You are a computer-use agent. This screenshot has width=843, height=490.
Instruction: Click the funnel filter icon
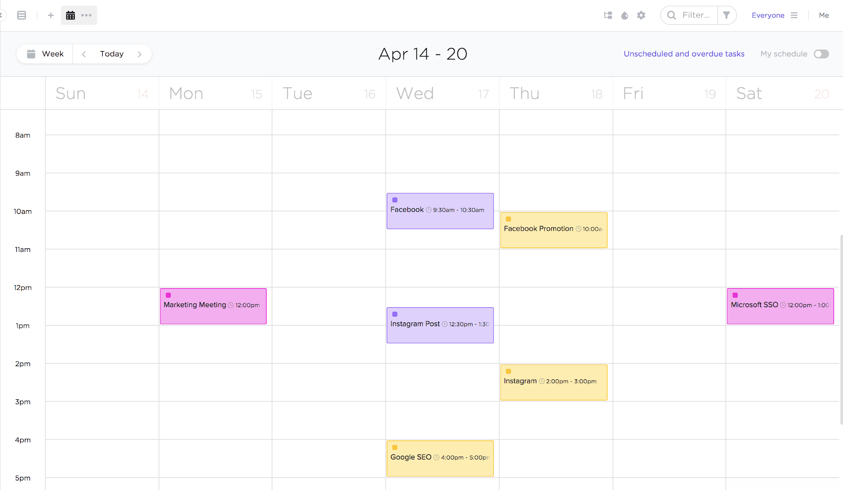tap(727, 15)
